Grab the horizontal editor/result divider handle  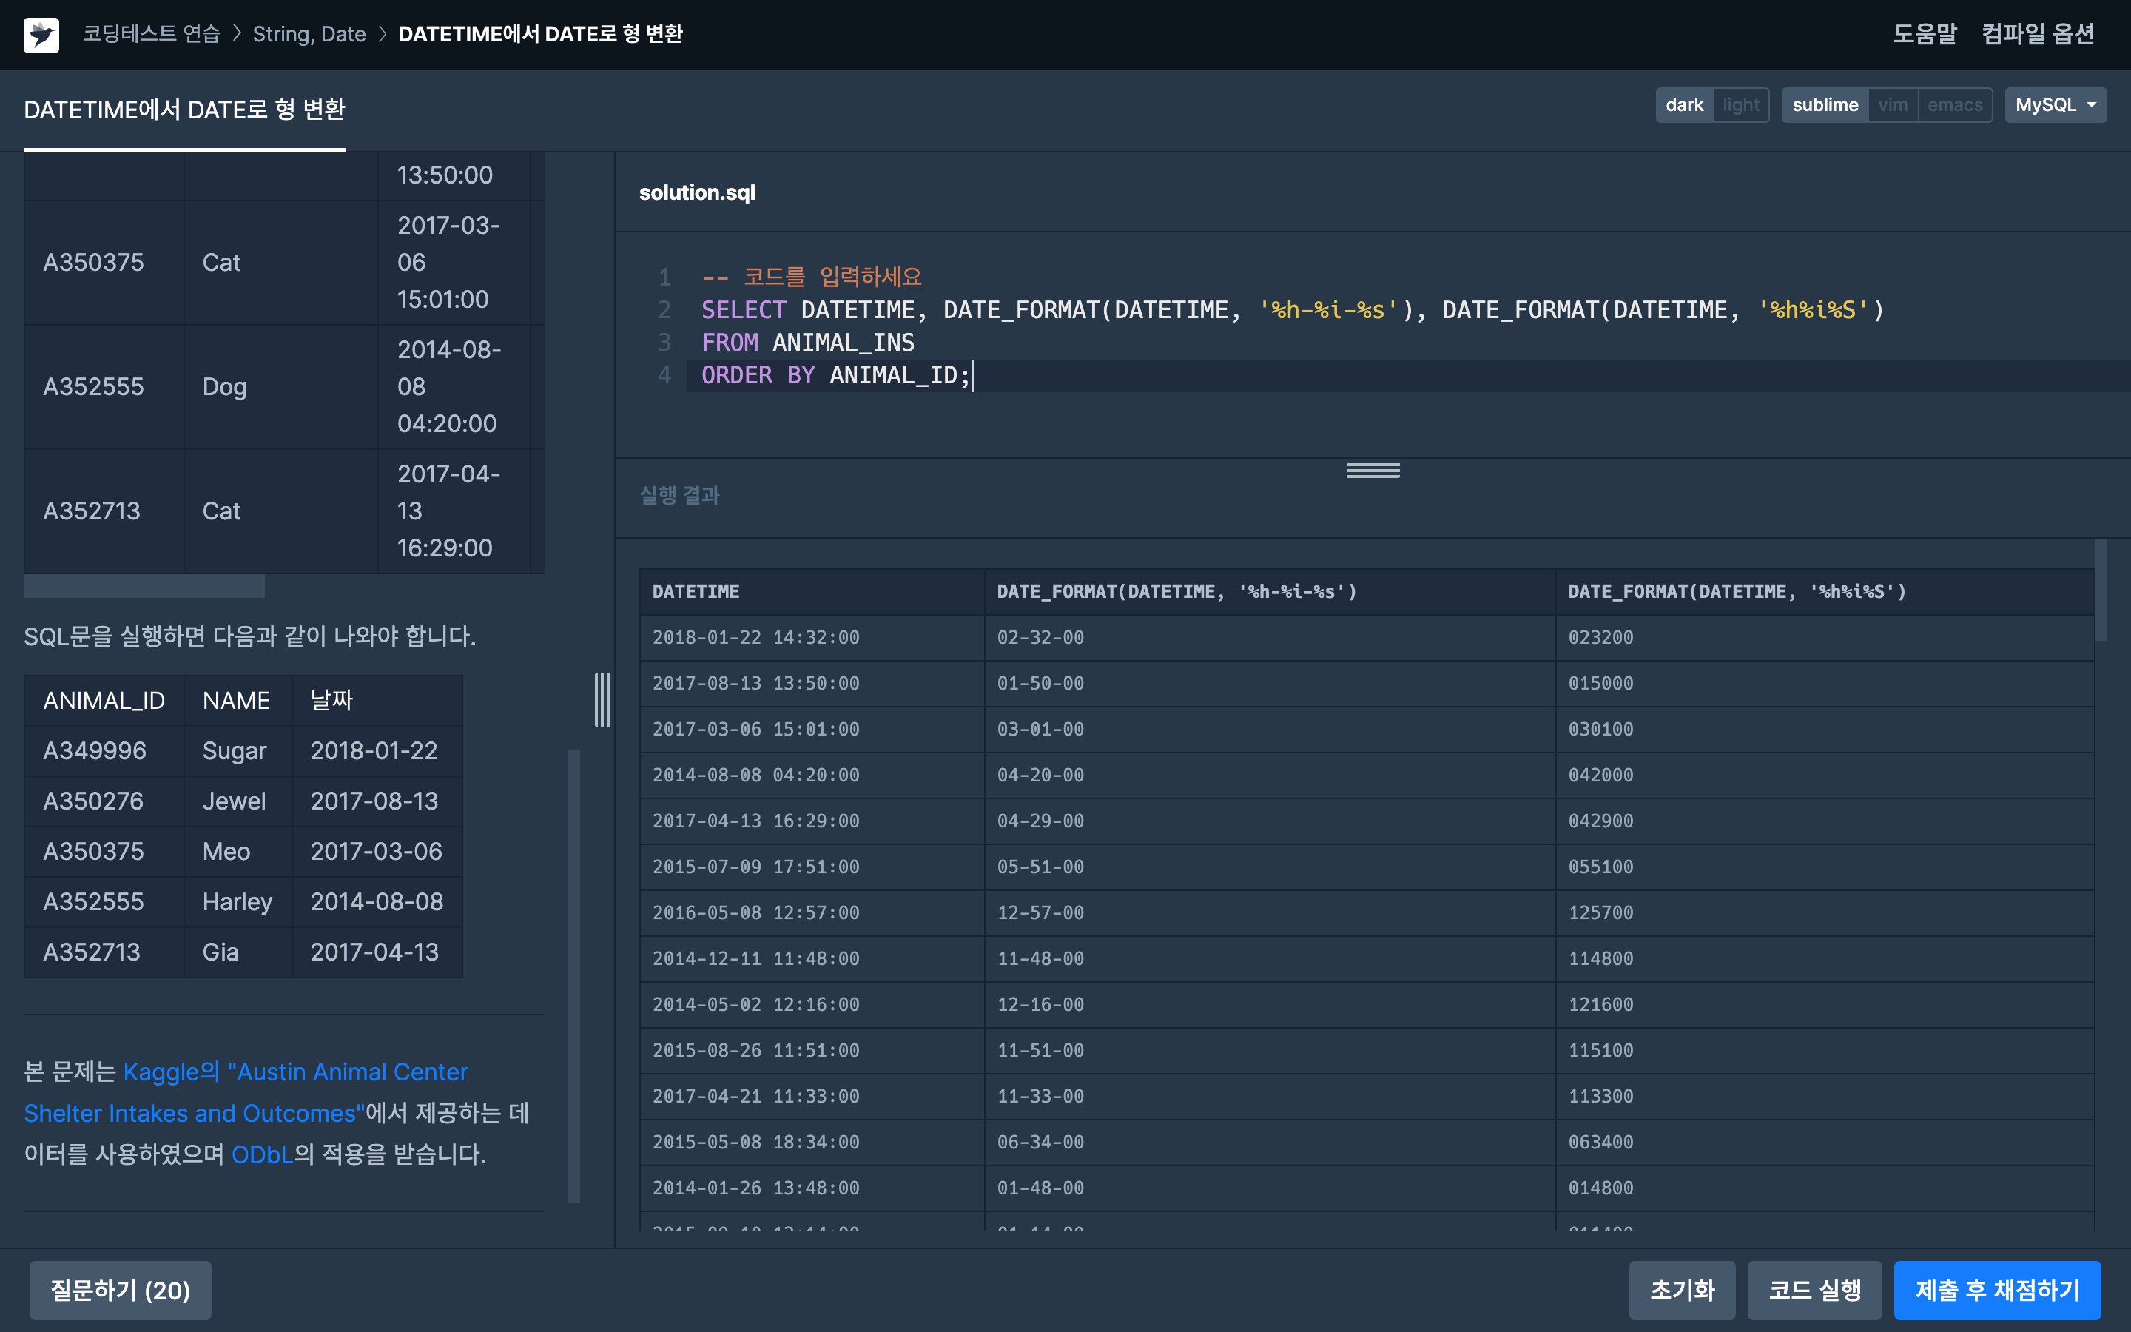coord(1372,471)
